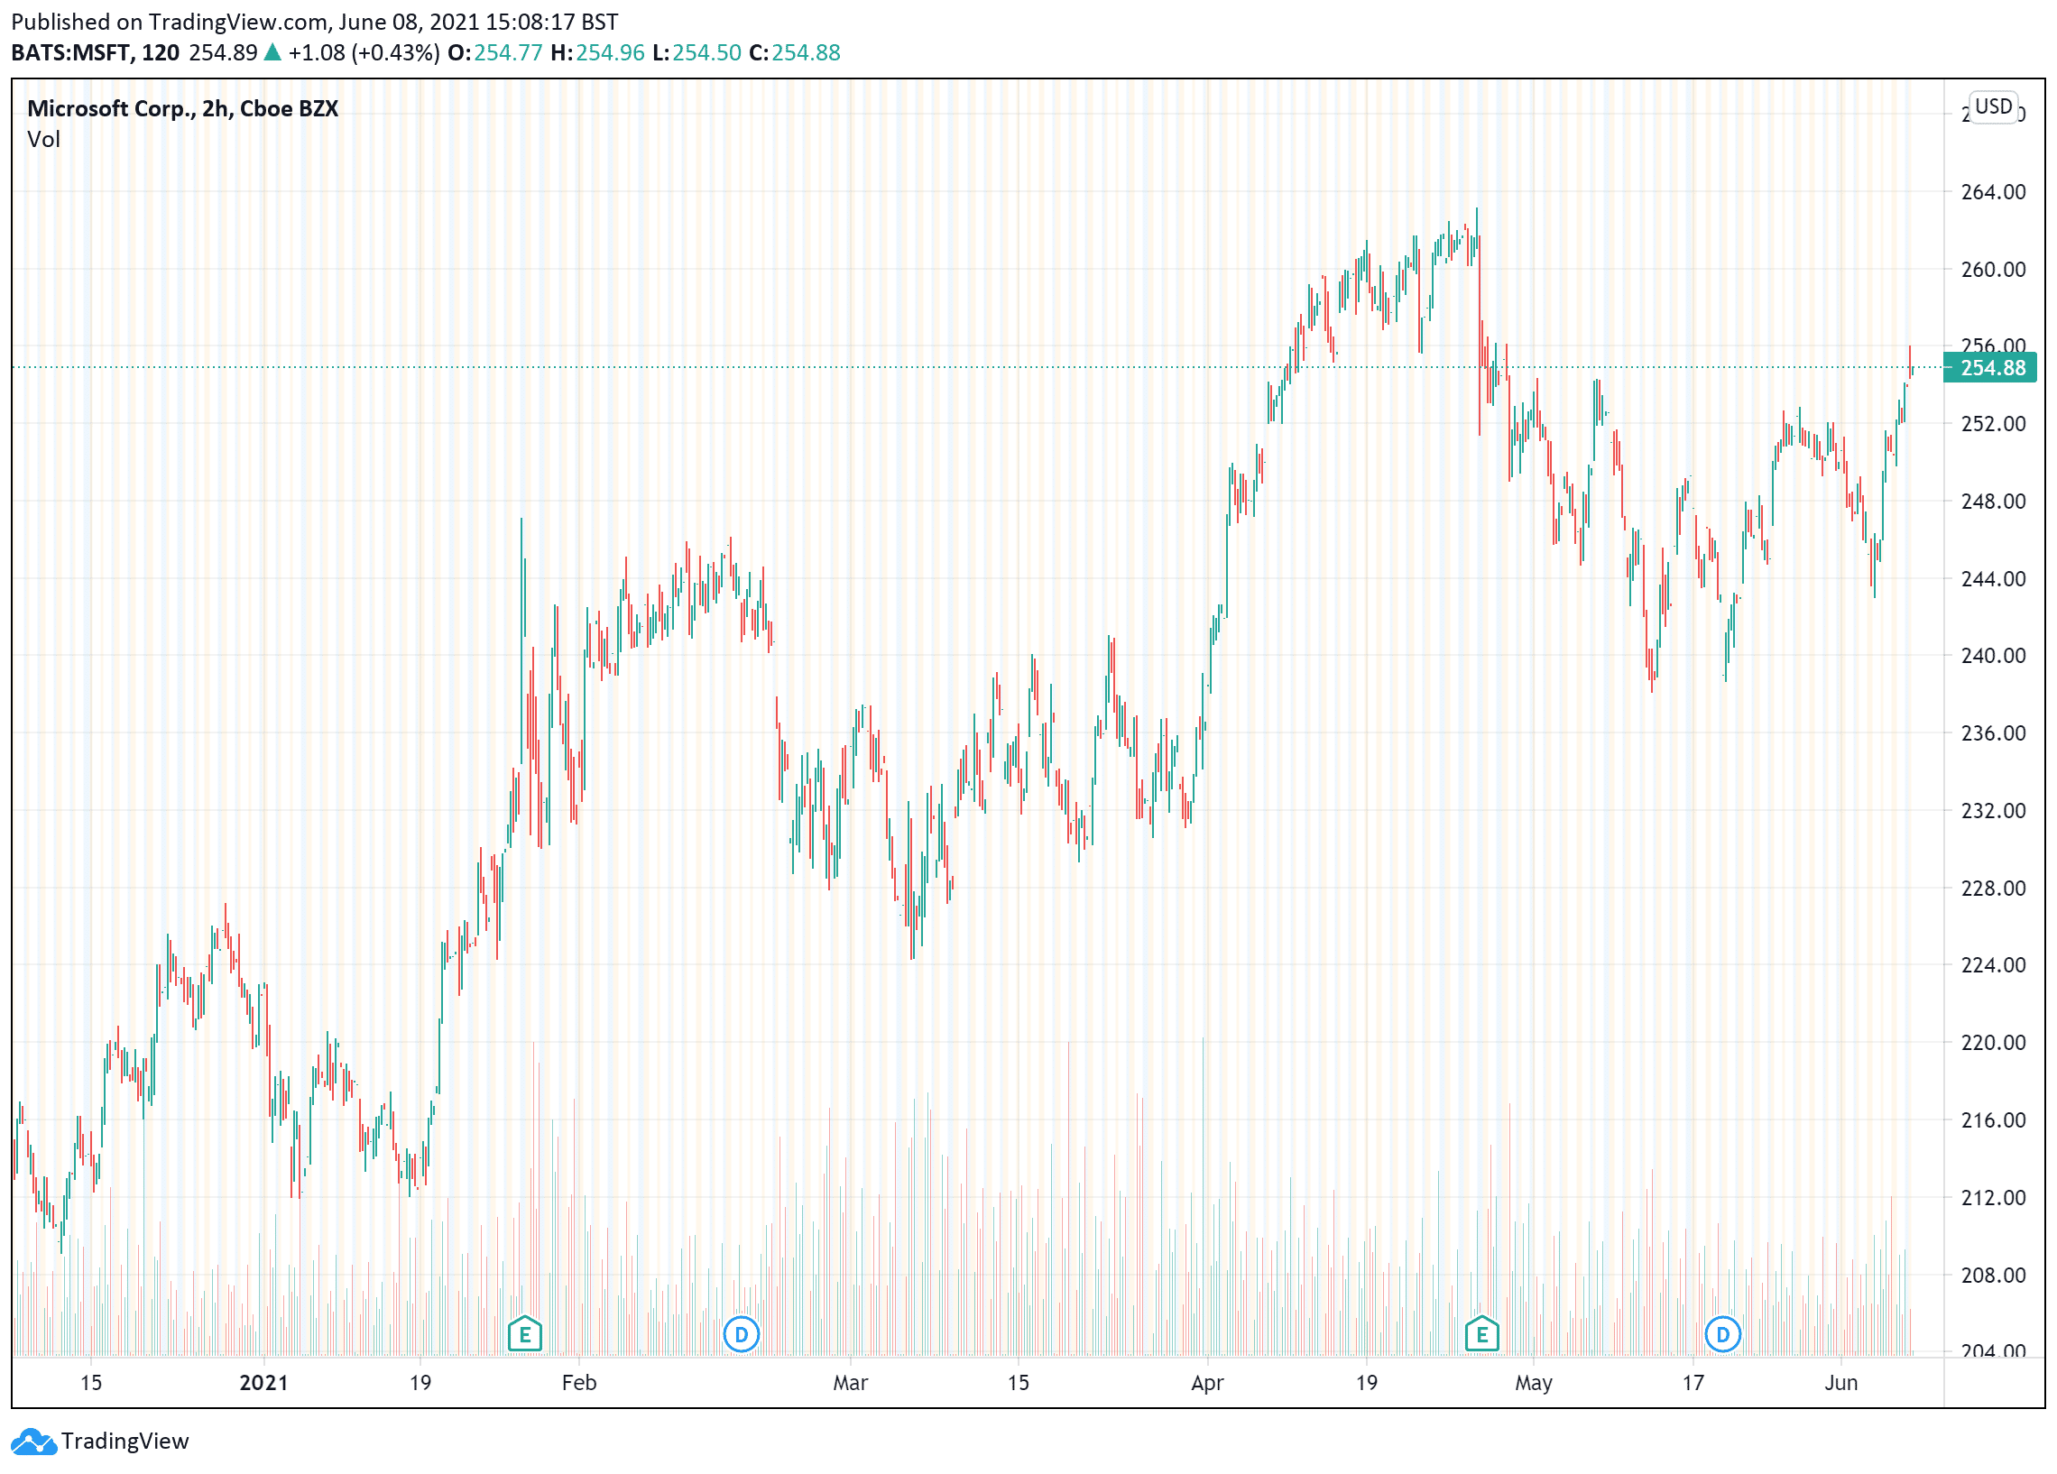The image size is (2057, 1474).
Task: Click the '236.00' price axis label
Action: pos(1993,732)
